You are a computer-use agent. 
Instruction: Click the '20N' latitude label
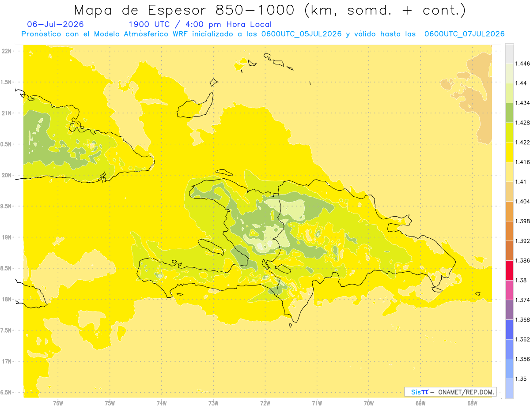pyautogui.click(x=6, y=175)
